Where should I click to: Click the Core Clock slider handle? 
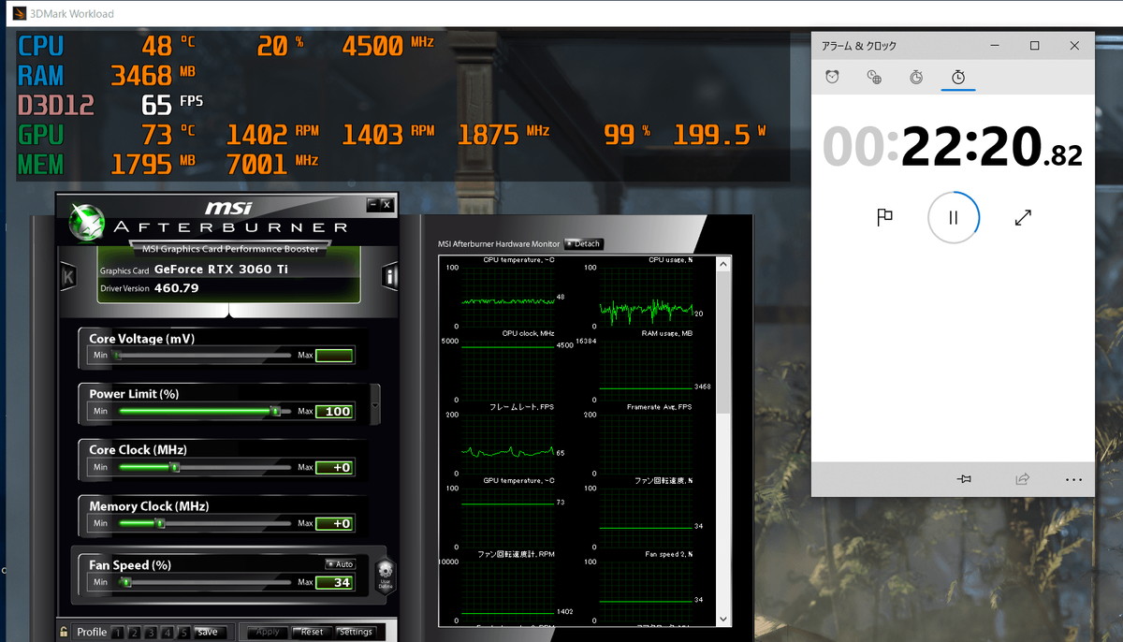(174, 467)
